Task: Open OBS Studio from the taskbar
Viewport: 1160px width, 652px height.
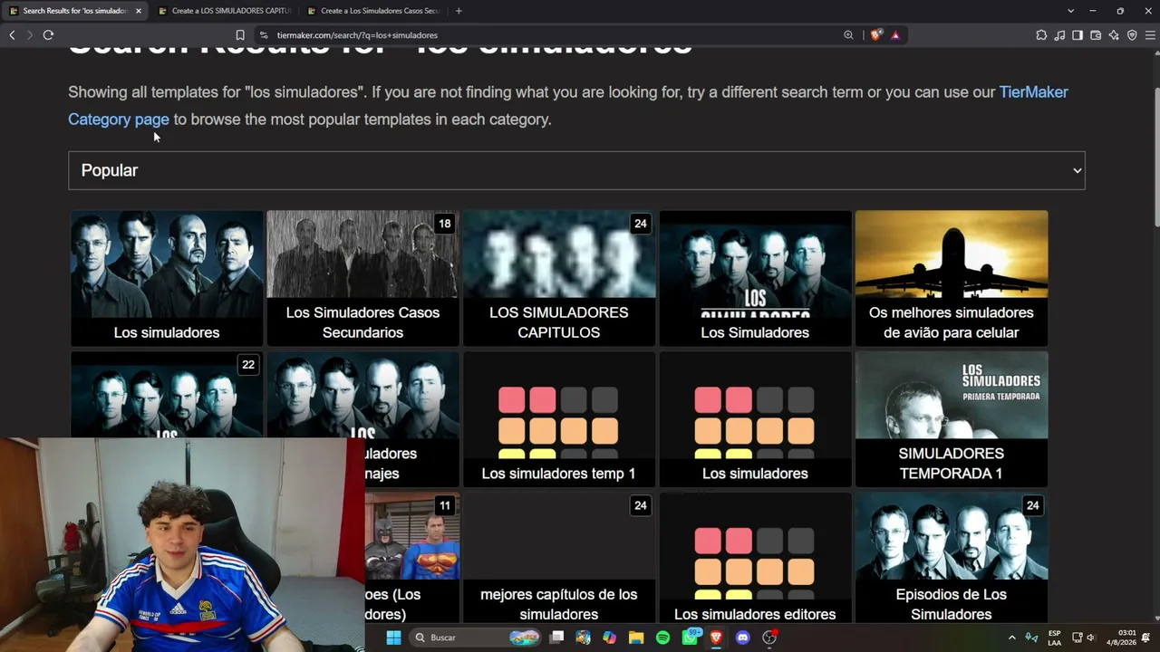Action: 769,638
